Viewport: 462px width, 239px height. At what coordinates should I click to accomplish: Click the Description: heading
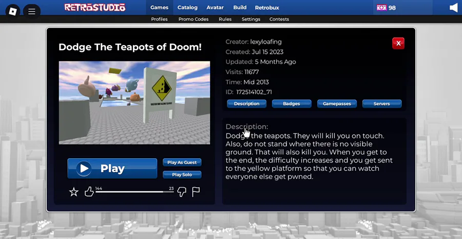(x=247, y=127)
